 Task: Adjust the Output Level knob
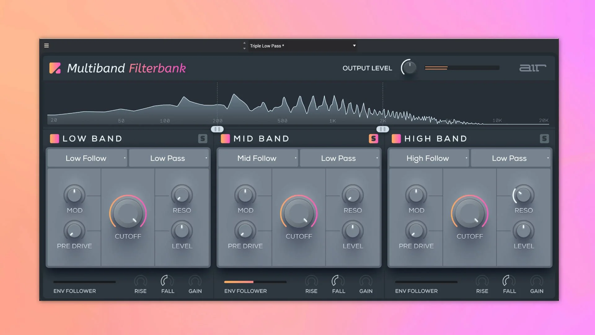tap(409, 68)
